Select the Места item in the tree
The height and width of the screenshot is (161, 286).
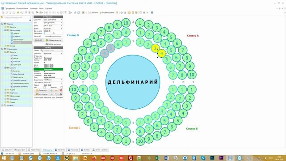(16, 59)
